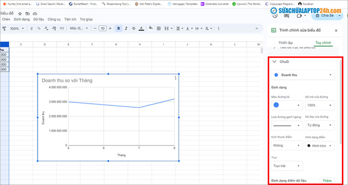Image resolution: width=348 pixels, height=185 pixels.
Task: Click the Thêm button for data points
Action: point(327,180)
